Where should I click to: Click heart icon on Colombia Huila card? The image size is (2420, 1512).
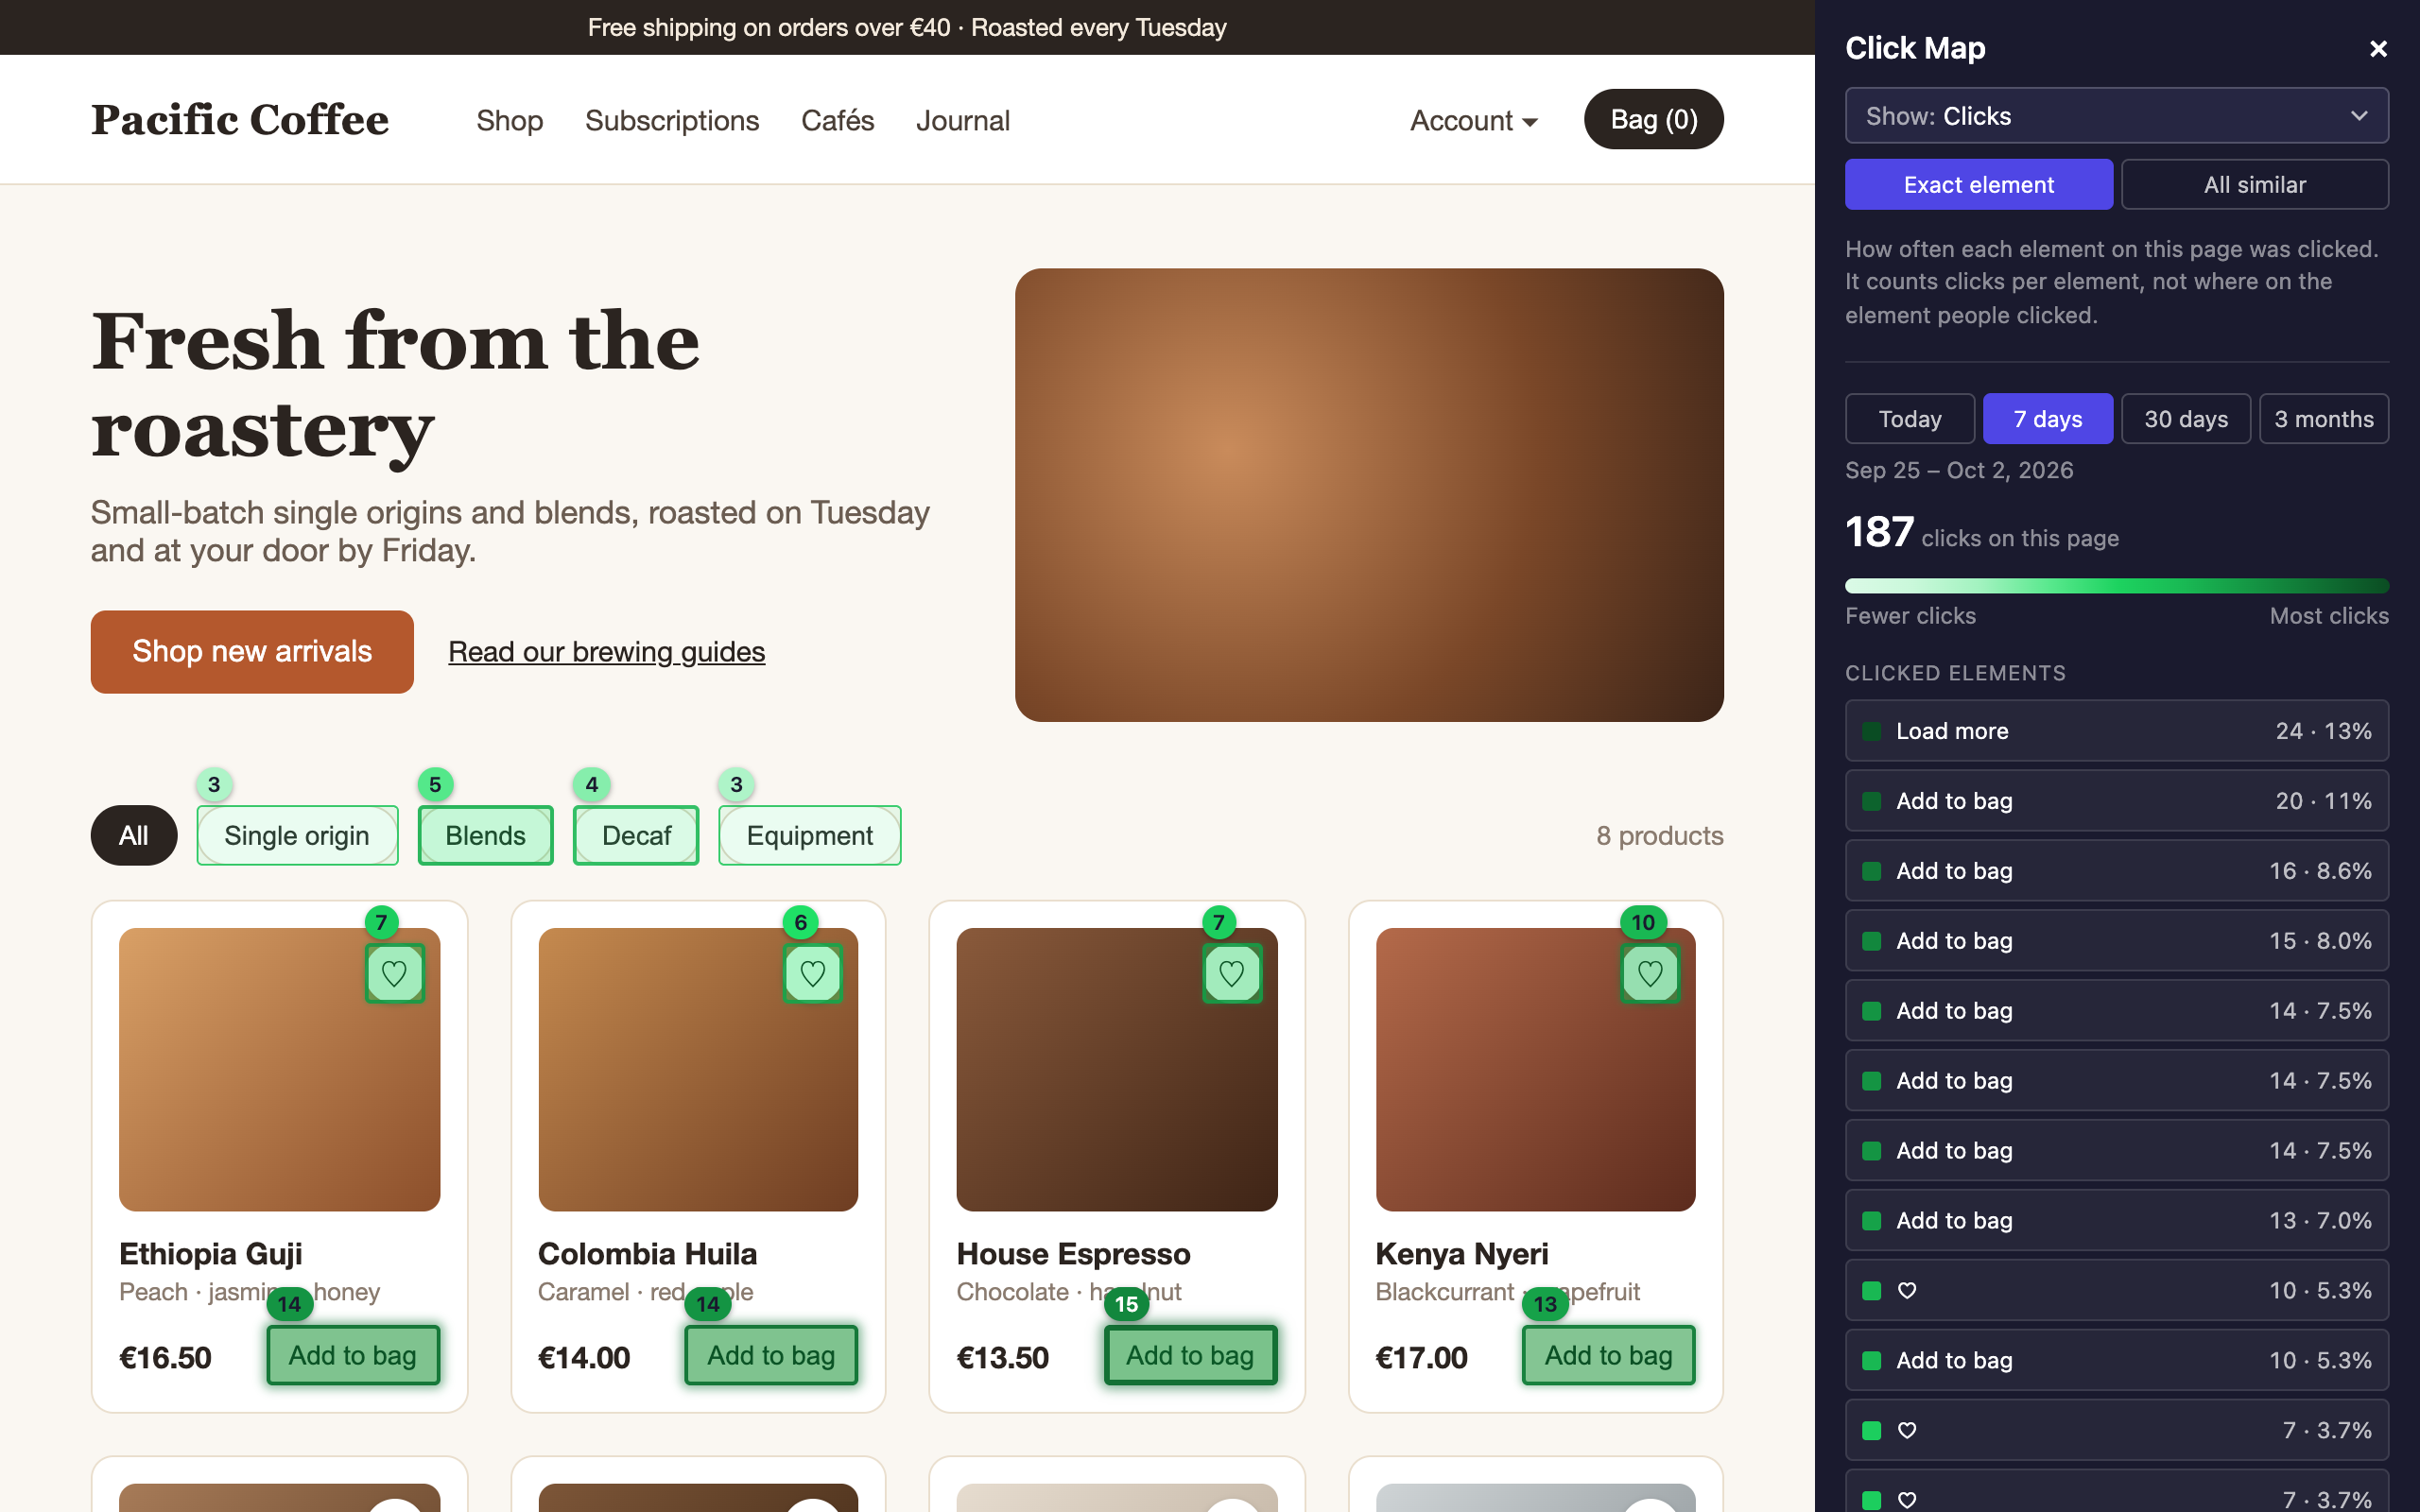click(x=813, y=973)
